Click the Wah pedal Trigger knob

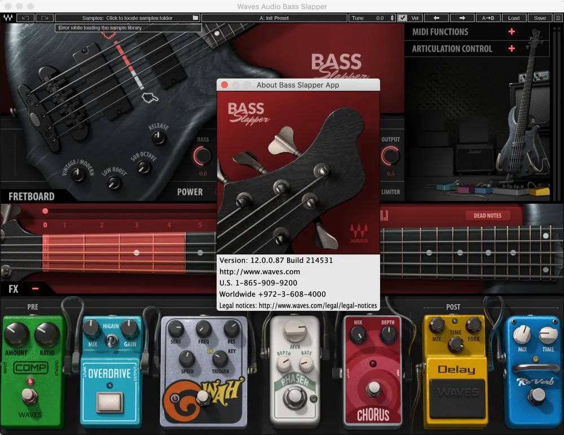coord(220,359)
